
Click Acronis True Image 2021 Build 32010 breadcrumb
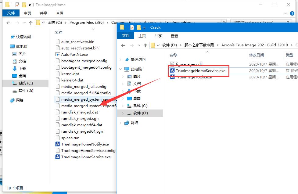point(254,45)
